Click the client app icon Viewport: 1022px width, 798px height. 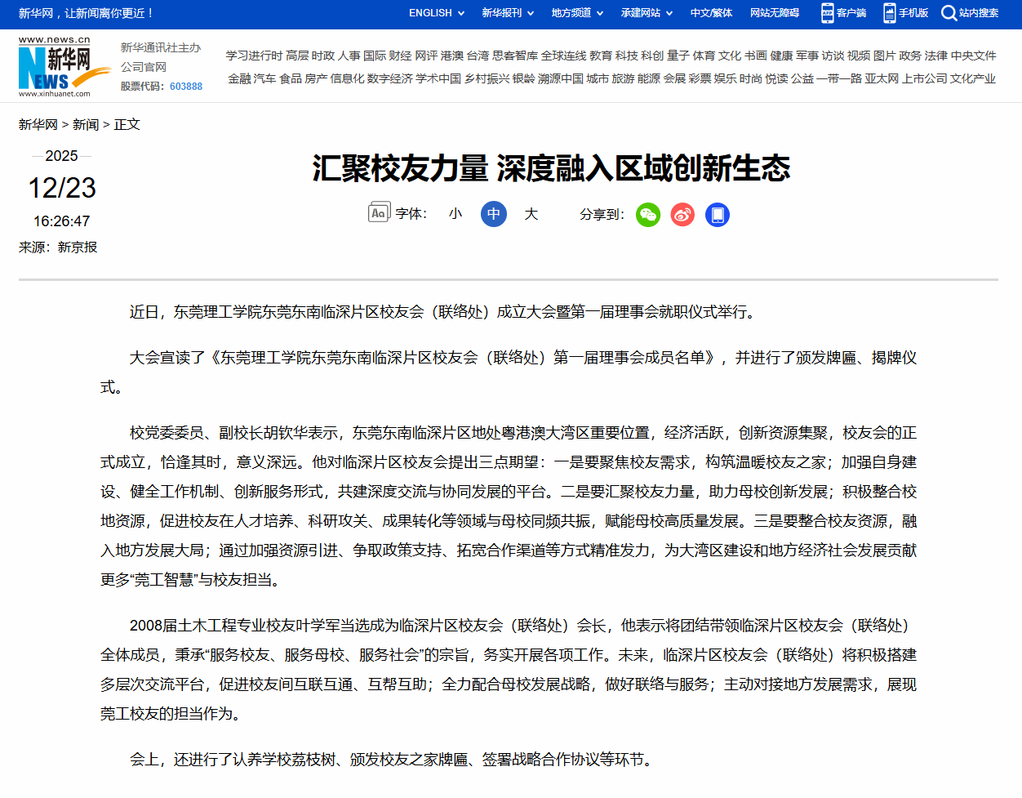click(x=827, y=13)
